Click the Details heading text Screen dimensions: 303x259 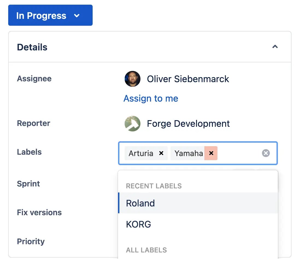point(32,47)
